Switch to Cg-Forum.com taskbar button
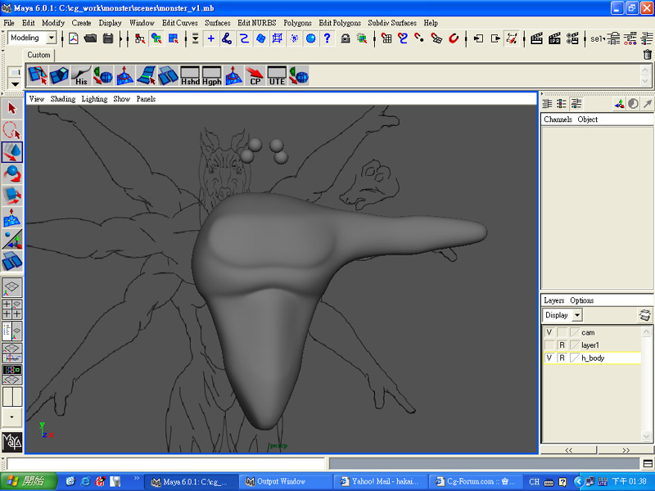655x491 pixels. pos(476,481)
